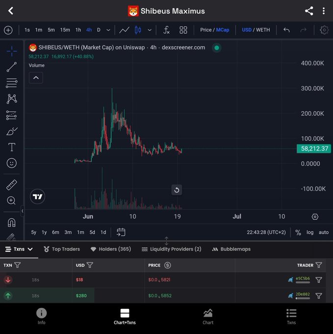Select the Text annotation tool
The height and width of the screenshot is (334, 333).
coord(12,147)
